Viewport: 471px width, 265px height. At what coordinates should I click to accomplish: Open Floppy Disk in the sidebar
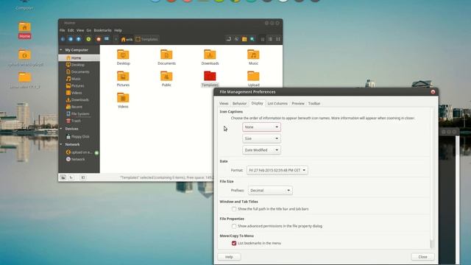click(80, 136)
